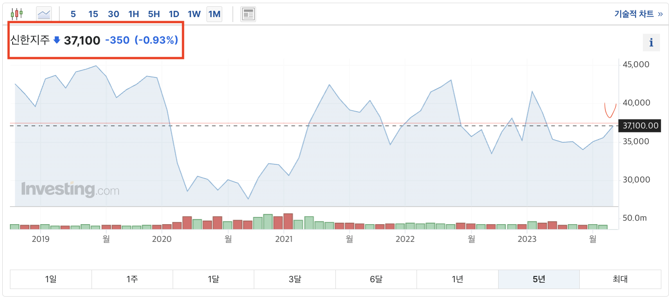This screenshot has width=669, height=298.
Task: Click the blue down arrow indicator
Action: point(57,40)
